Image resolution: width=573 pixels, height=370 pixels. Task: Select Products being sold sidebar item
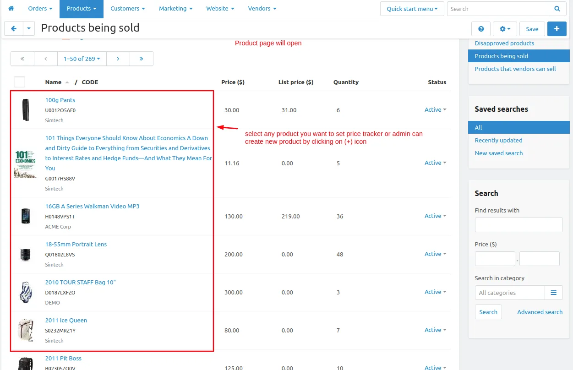(x=518, y=56)
